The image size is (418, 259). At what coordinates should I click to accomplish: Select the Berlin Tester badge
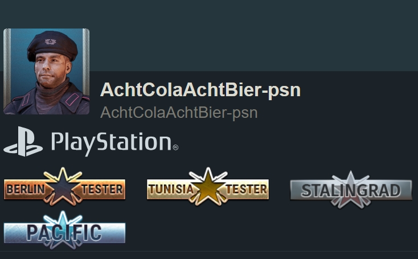click(64, 187)
